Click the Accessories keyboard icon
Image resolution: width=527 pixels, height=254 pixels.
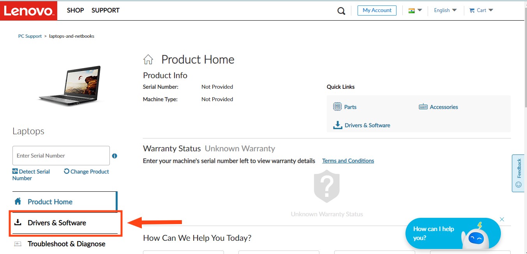[x=423, y=107]
